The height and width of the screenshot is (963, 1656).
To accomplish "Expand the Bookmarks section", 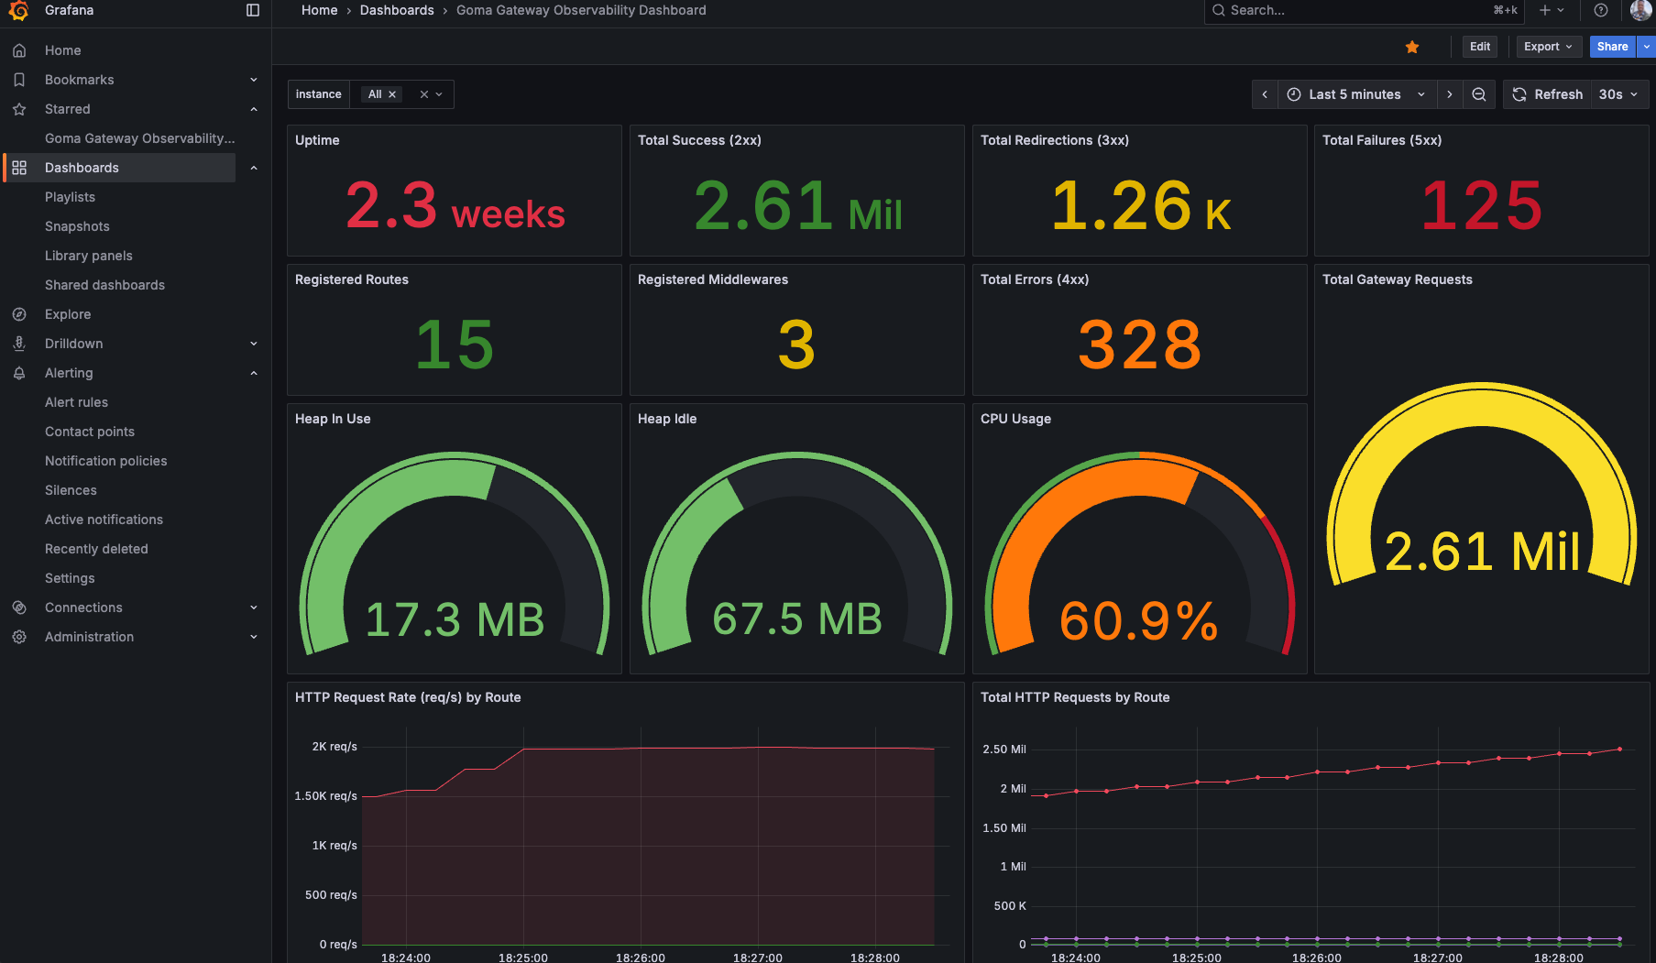I will 254,80.
